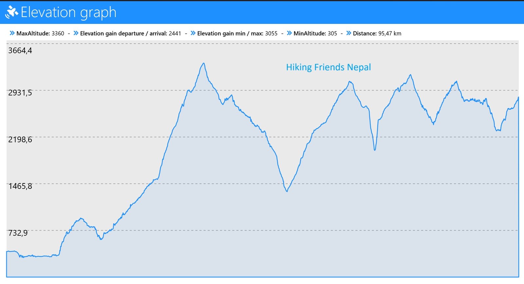Screen dimensions: 524x284
Task: Click the double chevron before MaxAltitude
Action: [x=12, y=33]
